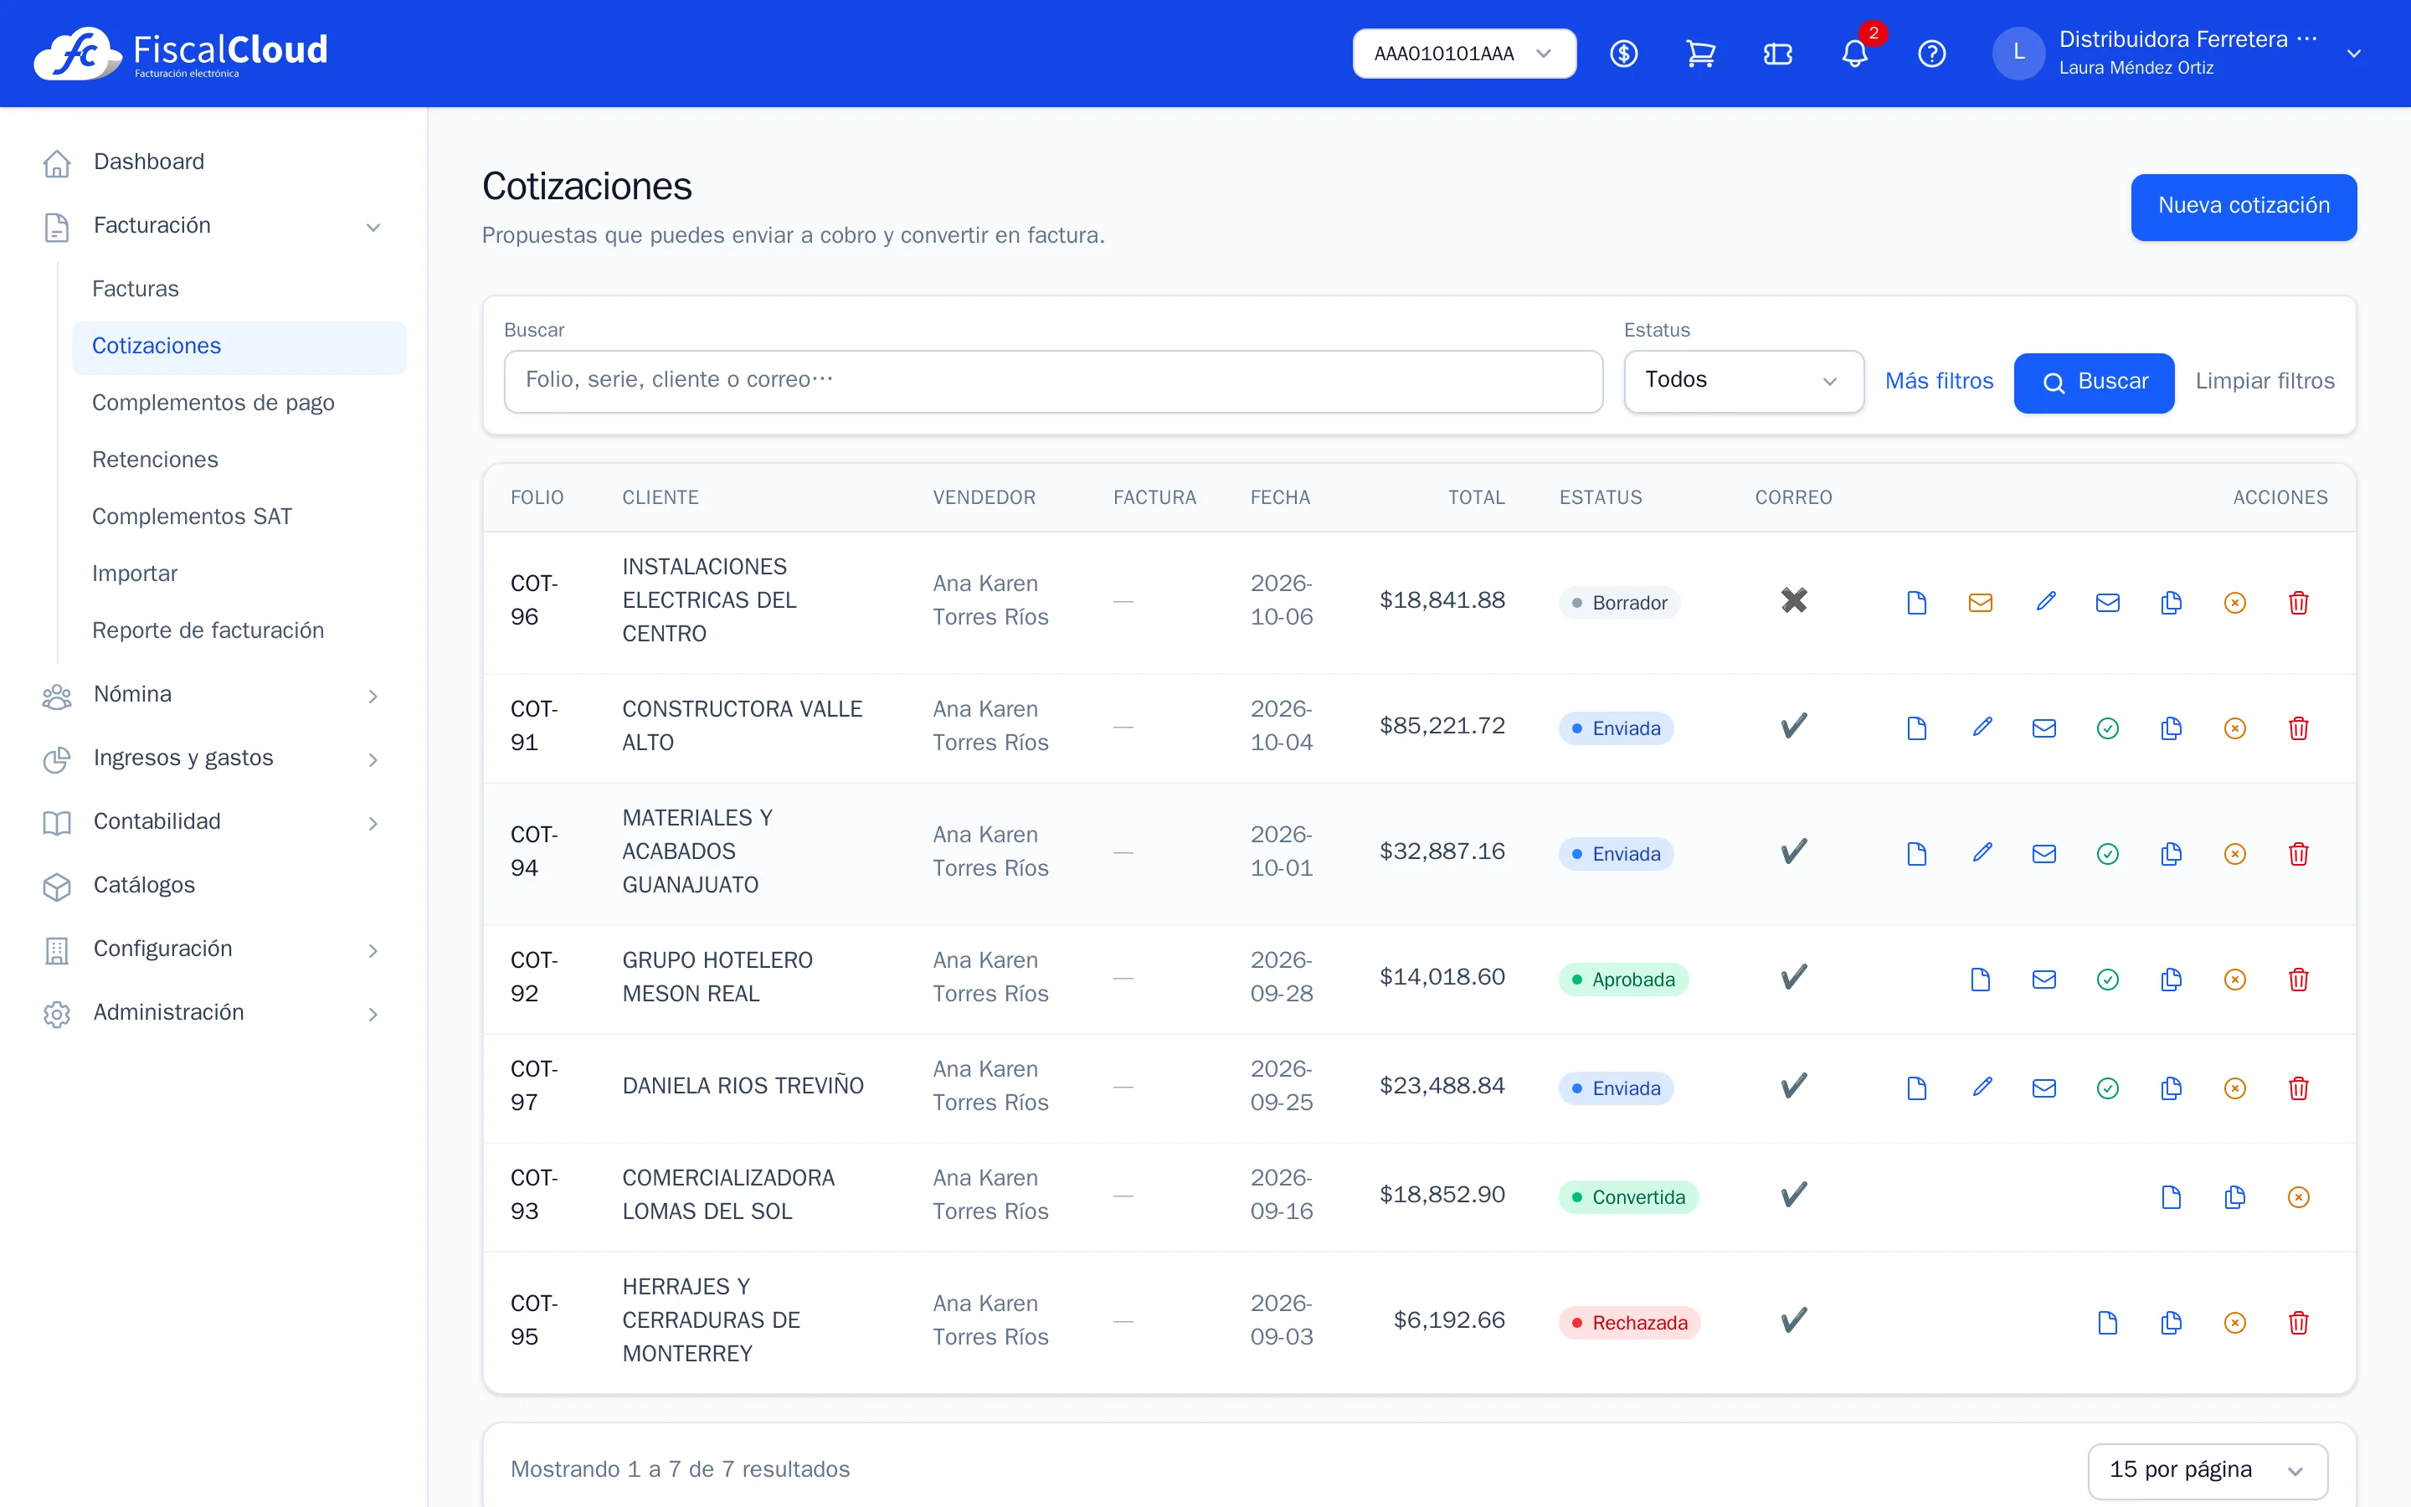Viewport: 2411px width, 1507px height.
Task: Click the pencil icon for COT-97
Action: [1981, 1088]
